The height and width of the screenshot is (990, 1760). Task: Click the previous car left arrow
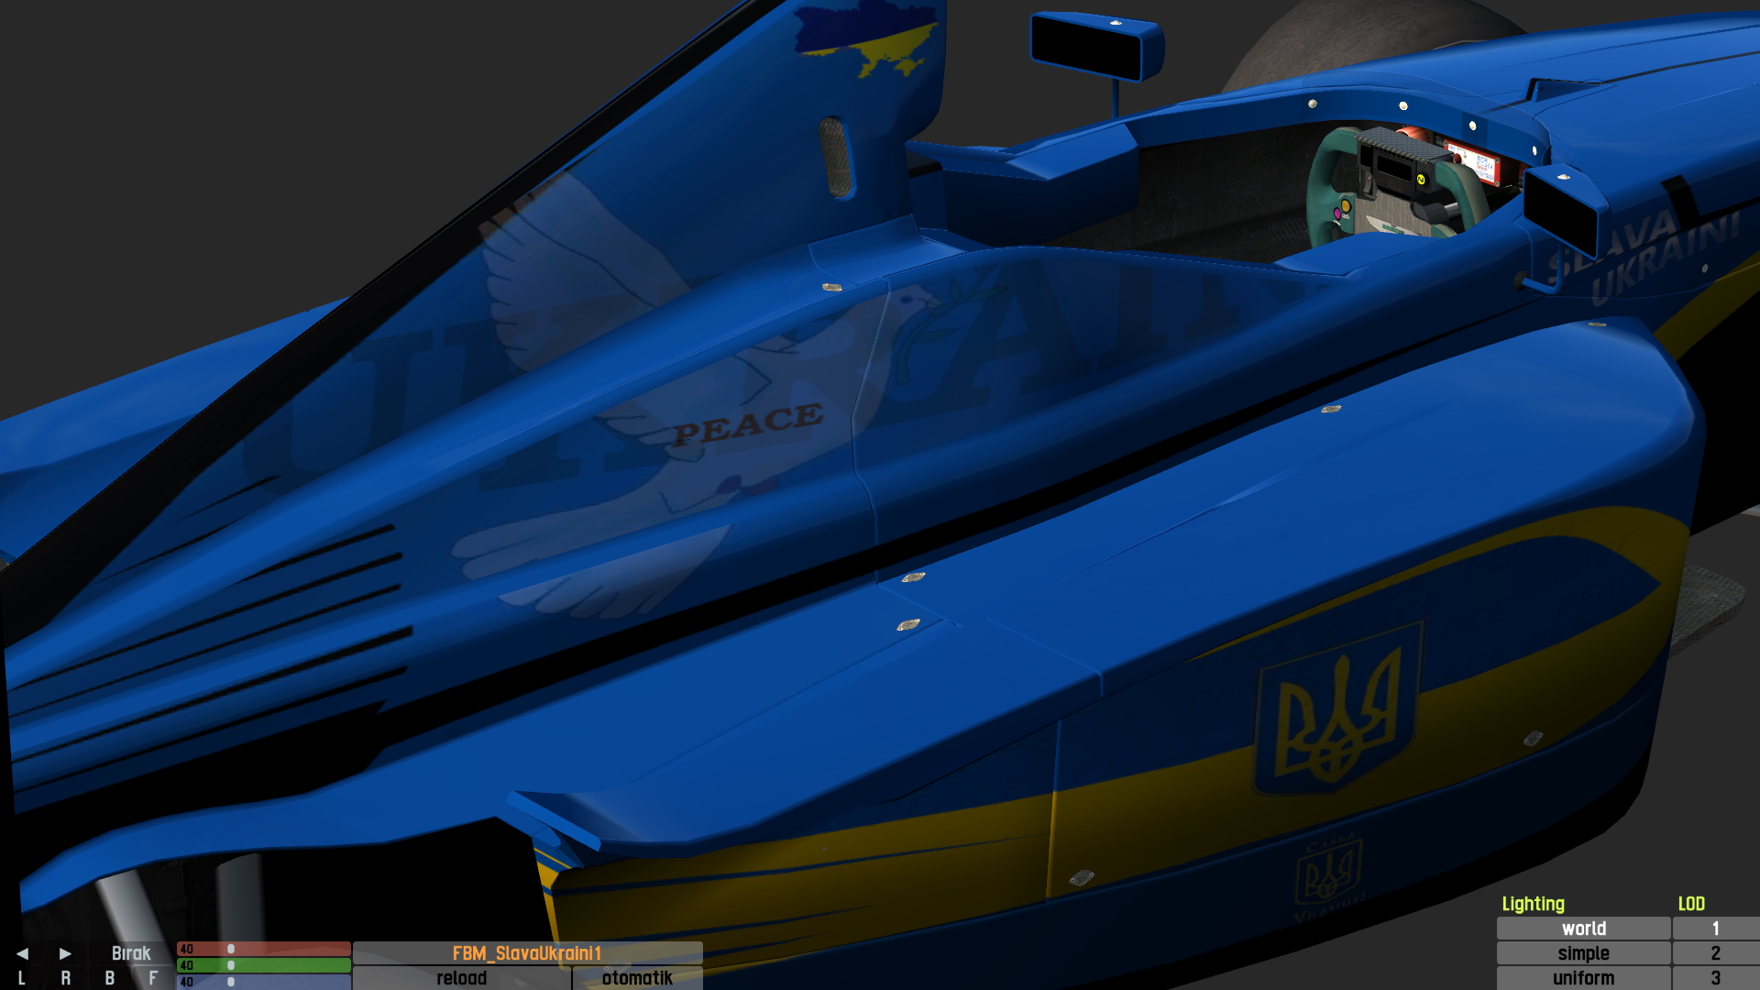pyautogui.click(x=22, y=953)
